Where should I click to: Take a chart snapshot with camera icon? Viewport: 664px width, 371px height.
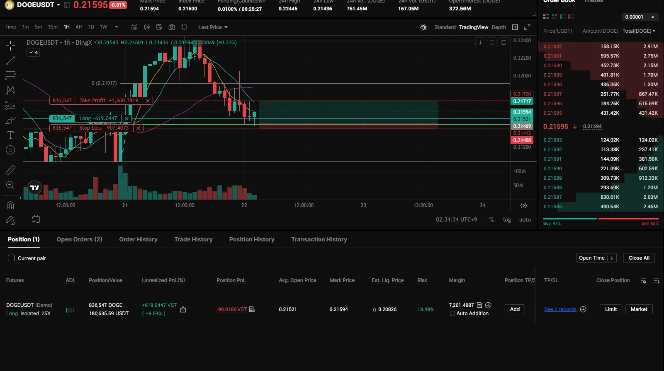coord(172,27)
